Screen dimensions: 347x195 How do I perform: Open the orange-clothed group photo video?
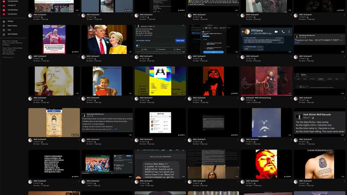point(107,164)
